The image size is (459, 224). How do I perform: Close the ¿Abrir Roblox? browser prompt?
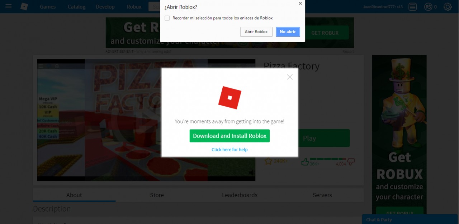tap(300, 4)
